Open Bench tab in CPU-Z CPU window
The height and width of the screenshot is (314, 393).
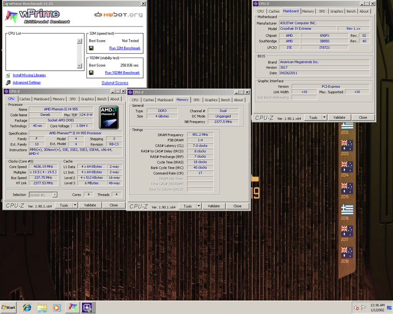(102, 99)
